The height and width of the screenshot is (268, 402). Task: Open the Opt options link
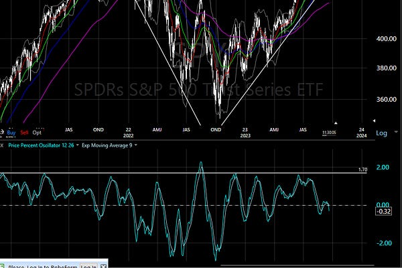[37, 133]
